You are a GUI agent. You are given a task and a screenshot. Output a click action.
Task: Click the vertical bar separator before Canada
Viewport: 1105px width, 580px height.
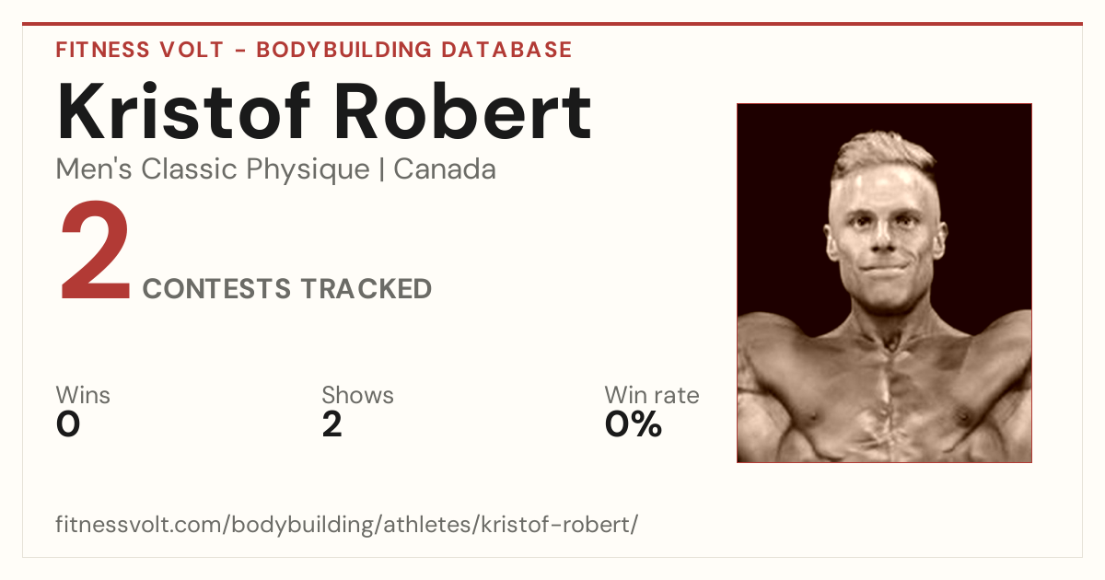pos(381,170)
